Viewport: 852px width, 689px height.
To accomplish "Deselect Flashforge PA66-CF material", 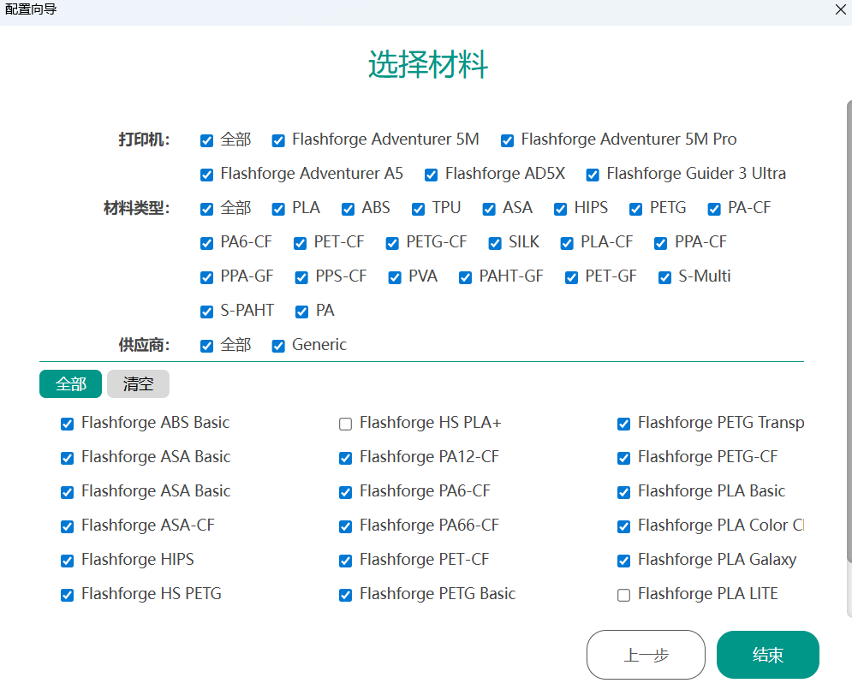I will (x=345, y=526).
